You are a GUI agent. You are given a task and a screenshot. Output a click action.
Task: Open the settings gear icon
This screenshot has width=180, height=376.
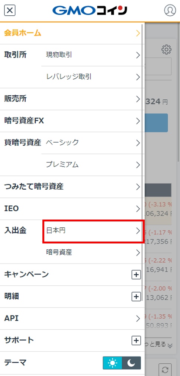(166, 49)
